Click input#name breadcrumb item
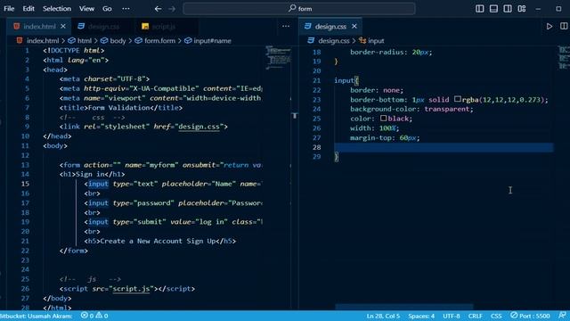Image resolution: width=570 pixels, height=321 pixels. click(x=212, y=41)
